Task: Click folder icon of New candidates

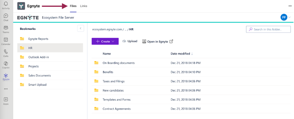Action: pos(96,90)
